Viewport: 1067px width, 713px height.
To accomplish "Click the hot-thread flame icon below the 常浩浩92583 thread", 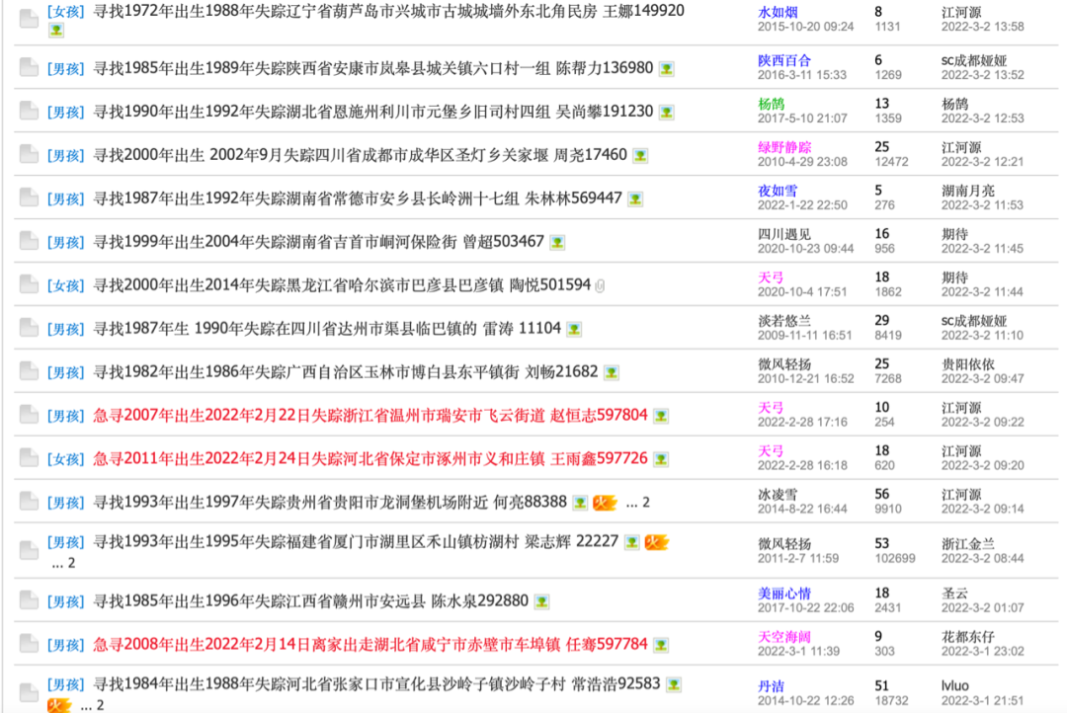I will click(x=59, y=705).
